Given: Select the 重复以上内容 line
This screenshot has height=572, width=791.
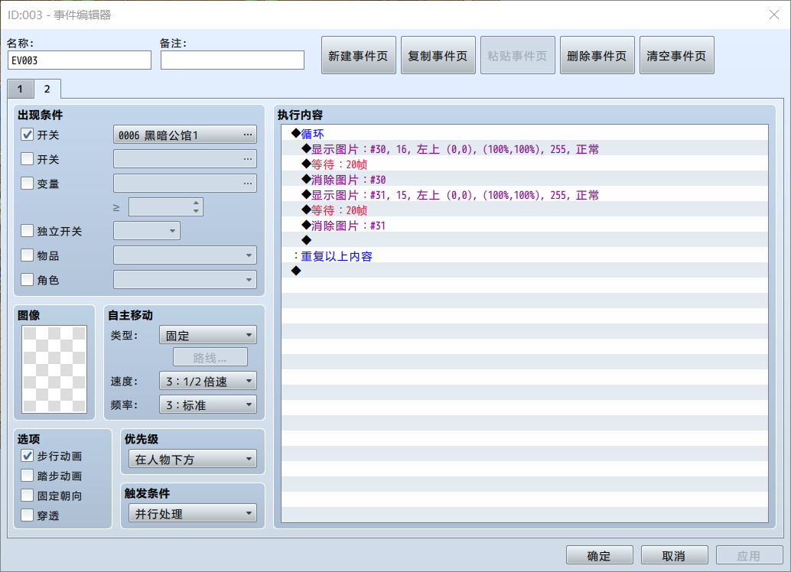Looking at the screenshot, I should 525,256.
